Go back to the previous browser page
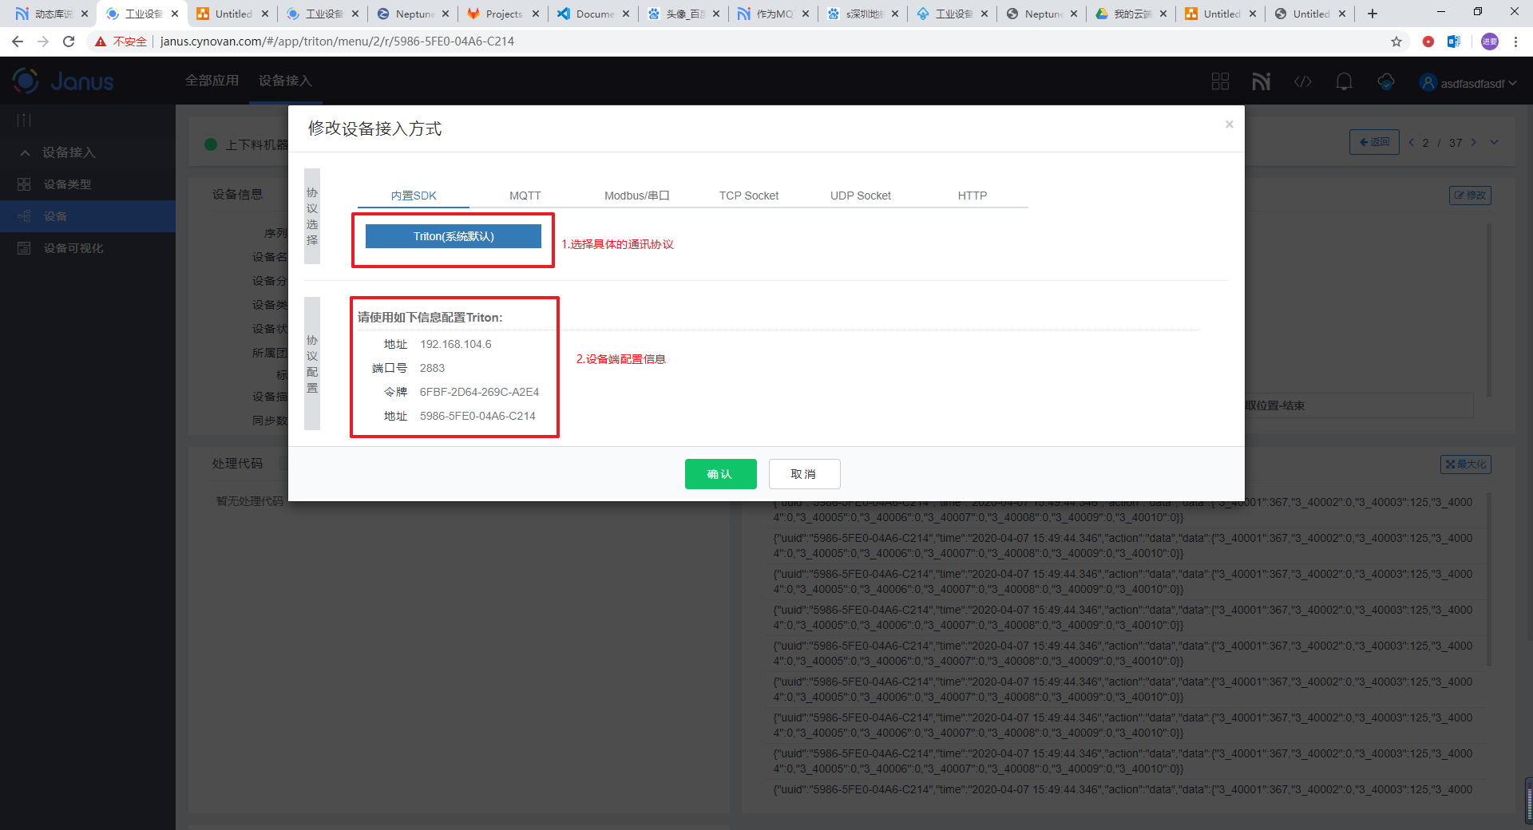 point(18,41)
